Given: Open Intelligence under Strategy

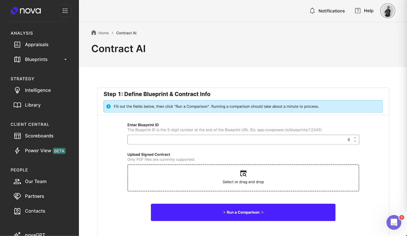Looking at the screenshot, I should tap(38, 90).
